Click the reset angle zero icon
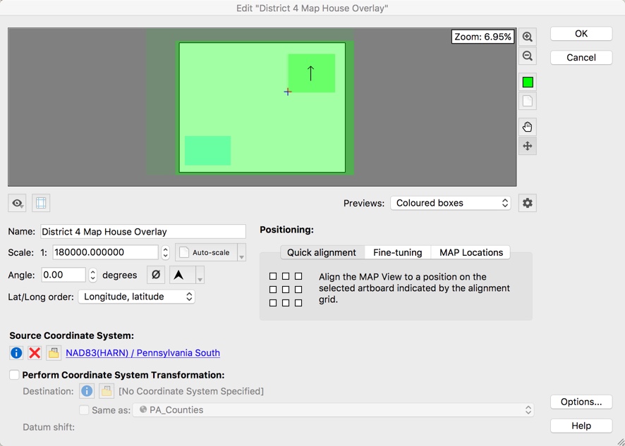 pyautogui.click(x=156, y=275)
